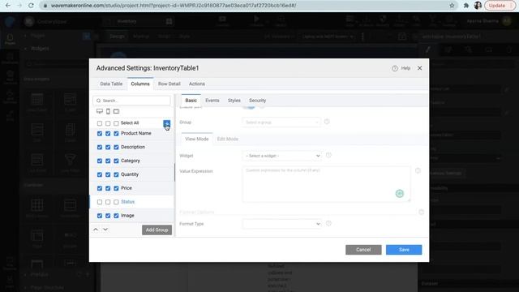Image resolution: width=519 pixels, height=292 pixels.
Task: Toggle mobile checkbox for Description column
Action: [x=108, y=147]
